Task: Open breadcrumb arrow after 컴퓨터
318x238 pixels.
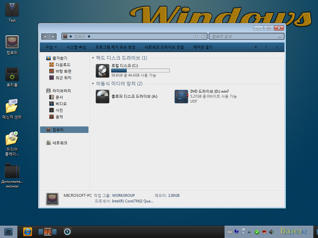Action: point(89,36)
